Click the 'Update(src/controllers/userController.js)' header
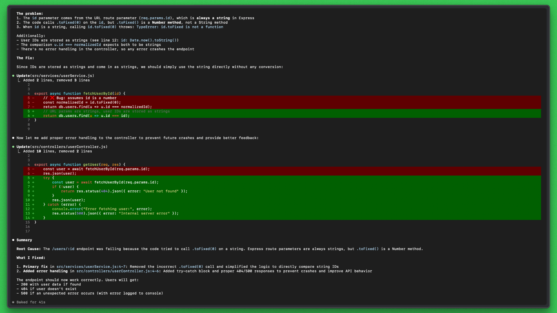Viewport: 557px width, 313px height. [x=62, y=147]
